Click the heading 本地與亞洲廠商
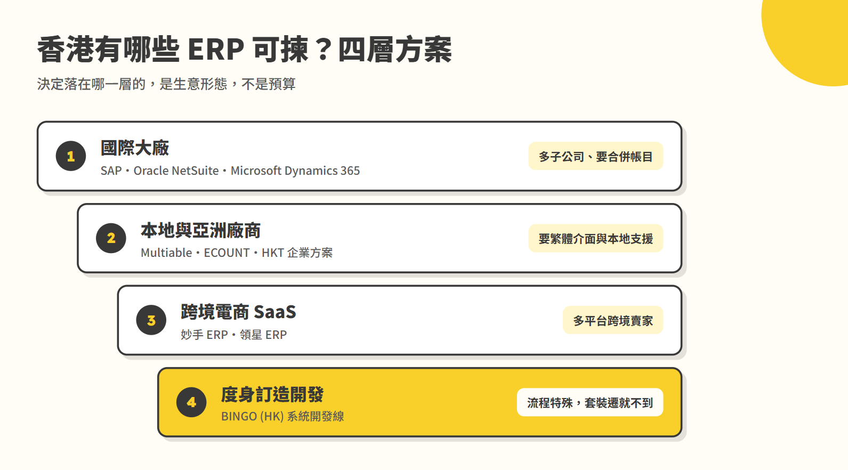This screenshot has height=470, width=848. point(200,230)
